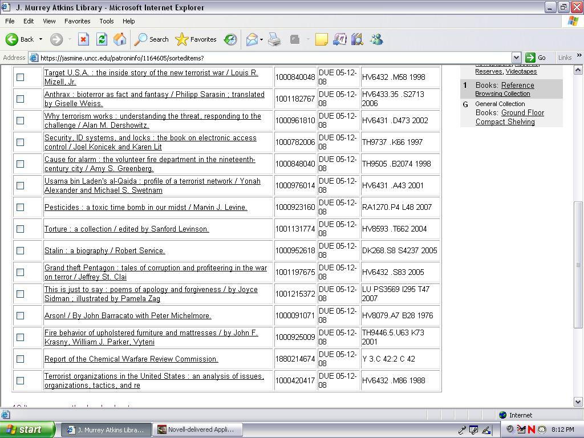The width and height of the screenshot is (584, 438).
Task: Click the Stop loading toolbar icon
Action: click(x=83, y=39)
